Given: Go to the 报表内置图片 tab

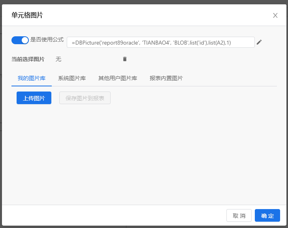Looking at the screenshot, I should pyautogui.click(x=166, y=78).
